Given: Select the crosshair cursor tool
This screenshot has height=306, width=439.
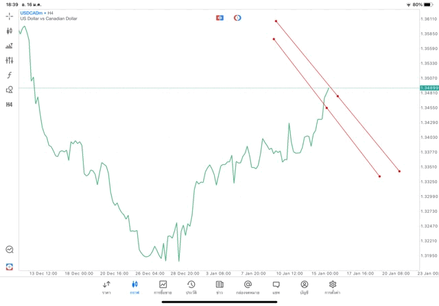Looking at the screenshot, I should click(9, 16).
